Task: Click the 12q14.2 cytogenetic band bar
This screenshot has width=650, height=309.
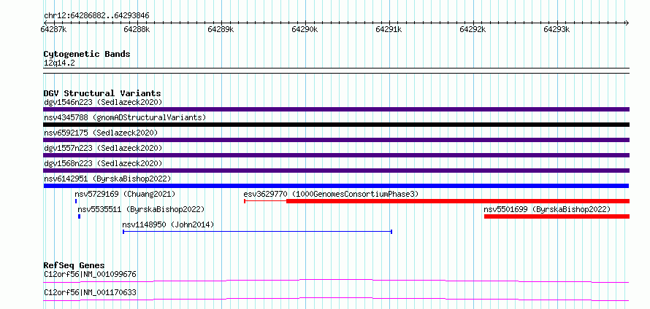Action: 336,71
